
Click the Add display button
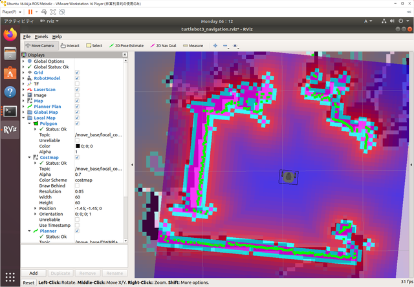[34, 273]
